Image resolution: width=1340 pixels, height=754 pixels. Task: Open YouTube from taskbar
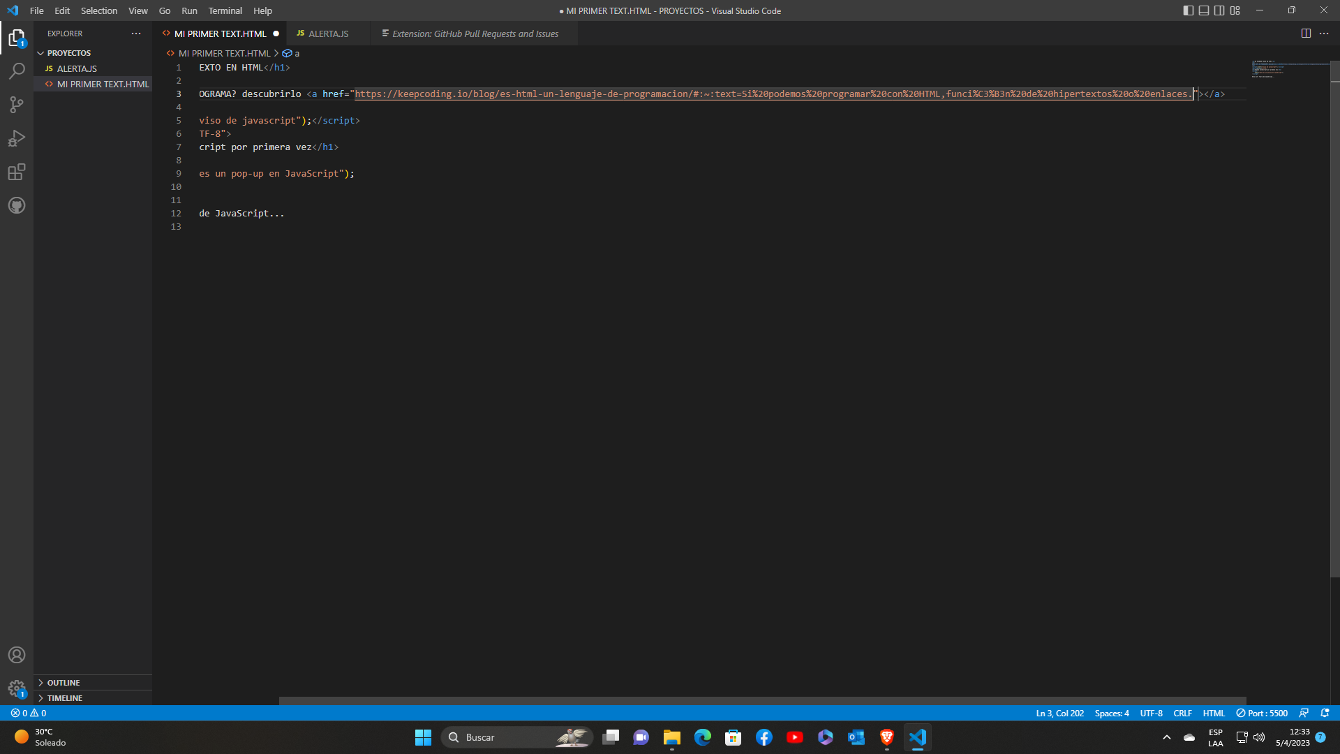794,737
